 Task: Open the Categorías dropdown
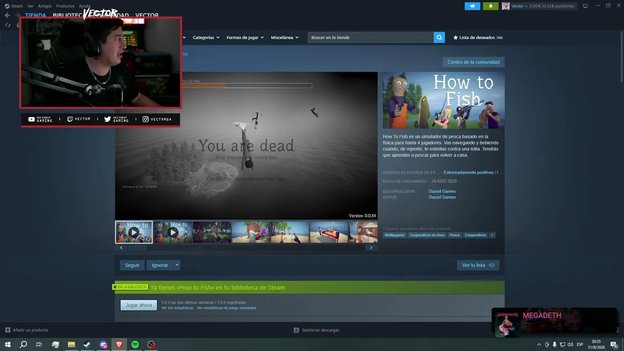(x=206, y=38)
